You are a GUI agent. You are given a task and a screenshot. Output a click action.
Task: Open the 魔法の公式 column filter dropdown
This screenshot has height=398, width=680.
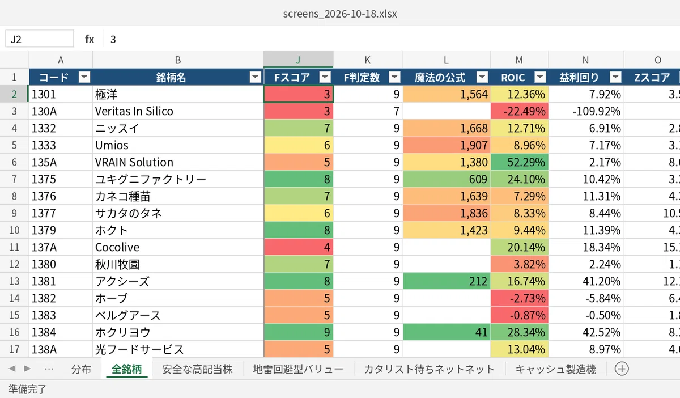pyautogui.click(x=482, y=78)
